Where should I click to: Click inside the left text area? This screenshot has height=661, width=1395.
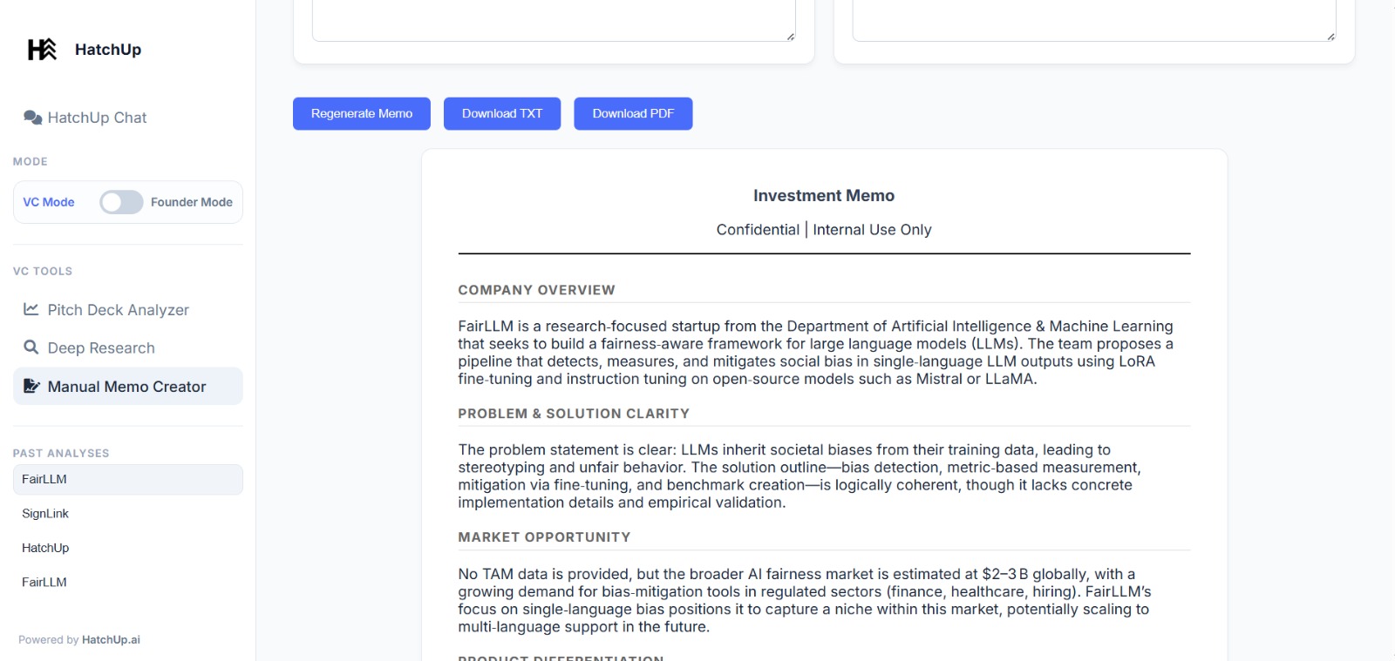[x=553, y=19]
